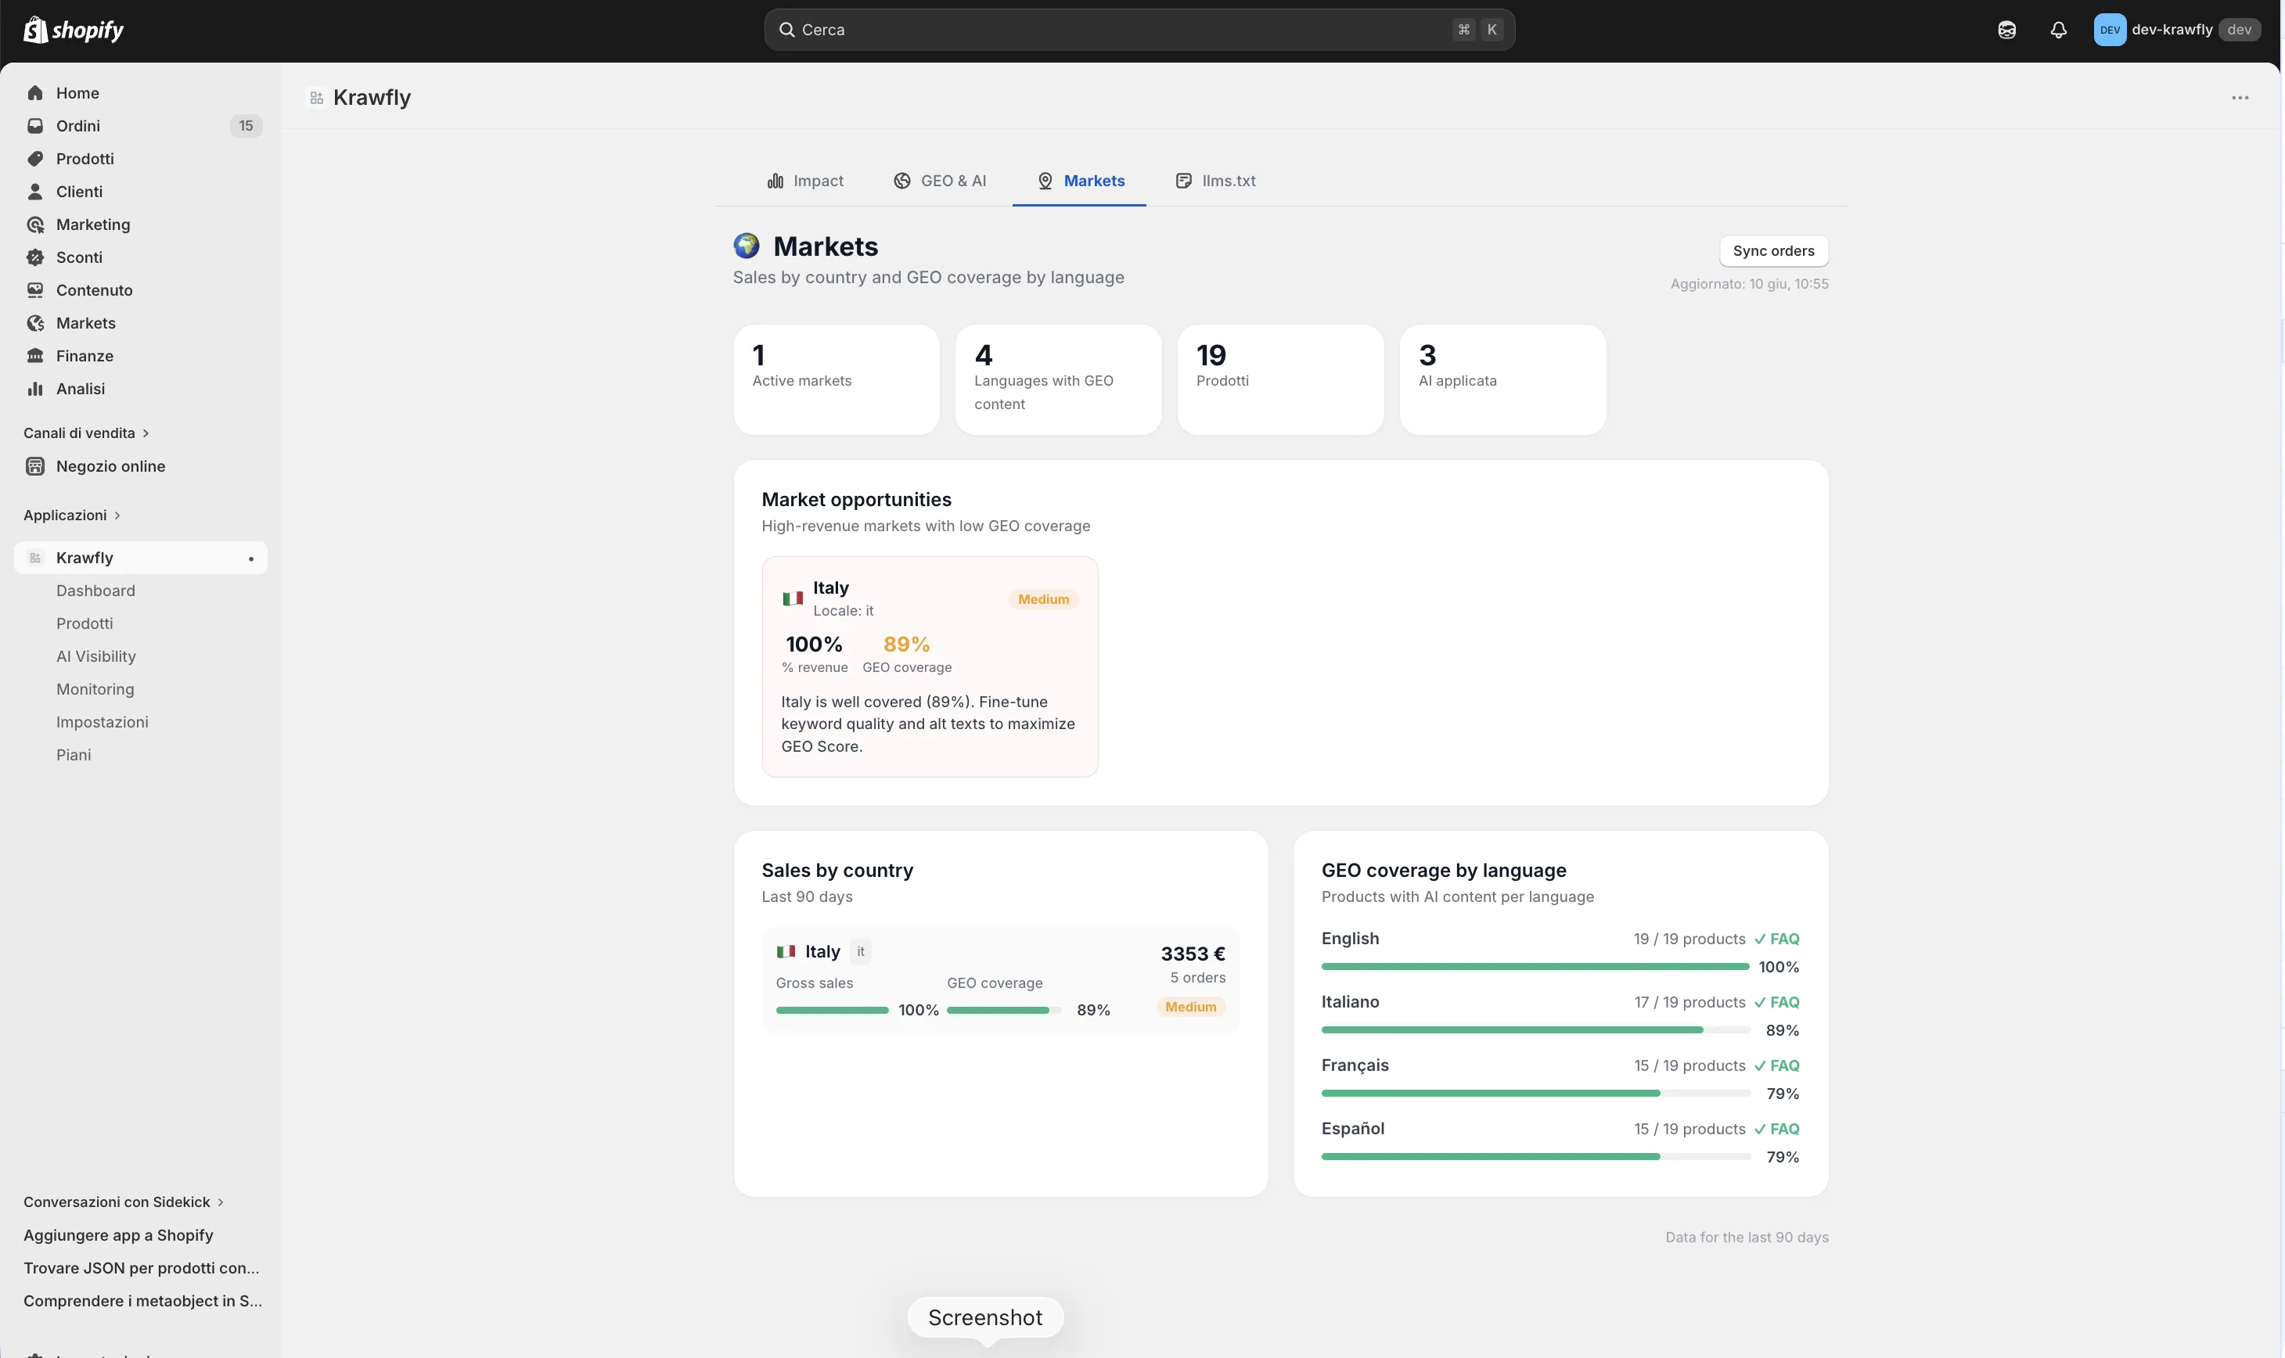Click the Italy flag in Sales by country
This screenshot has width=2285, height=1358.
(786, 952)
